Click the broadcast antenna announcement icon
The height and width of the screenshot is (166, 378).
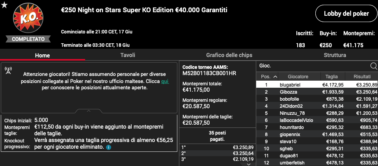tap(8, 70)
